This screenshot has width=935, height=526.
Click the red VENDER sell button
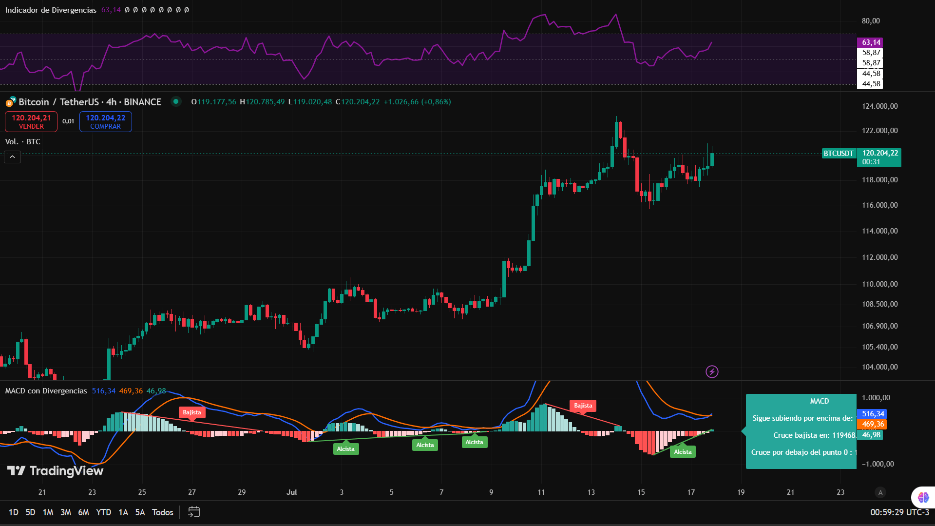point(31,121)
